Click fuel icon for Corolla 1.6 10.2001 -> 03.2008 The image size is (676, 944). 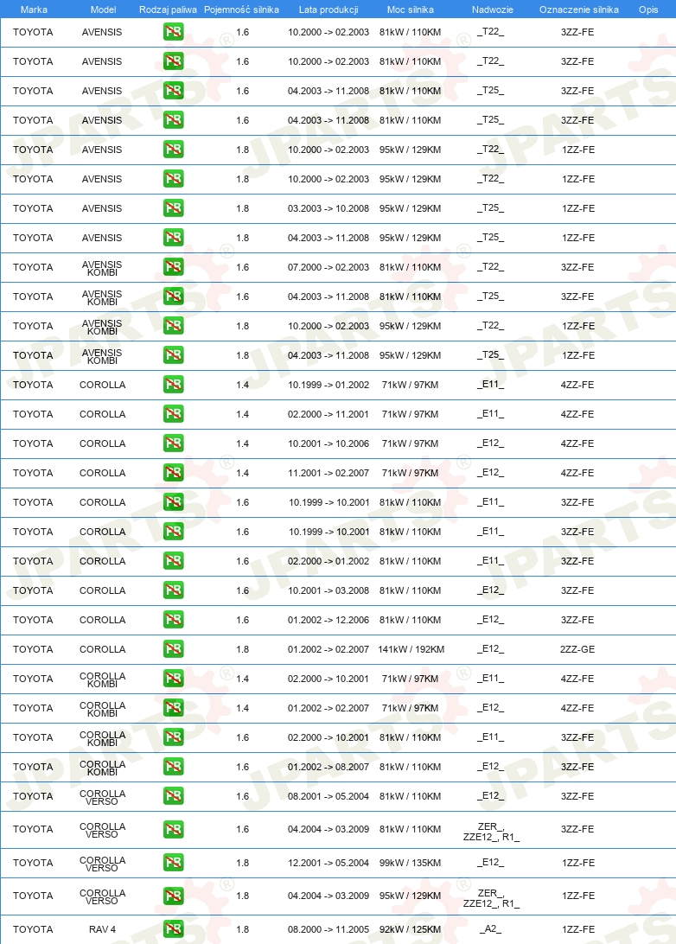click(174, 590)
